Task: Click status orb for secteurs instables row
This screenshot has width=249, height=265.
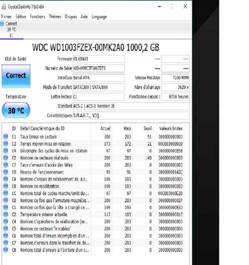Action: tap(5, 229)
